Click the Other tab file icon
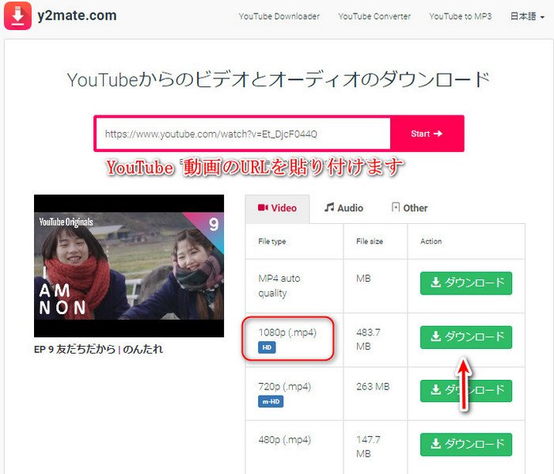The height and width of the screenshot is (474, 554). 396,207
